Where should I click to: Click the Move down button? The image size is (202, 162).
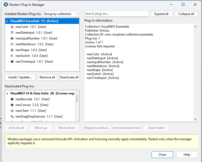(x=67, y=128)
